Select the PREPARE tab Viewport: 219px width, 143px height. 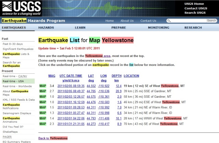tap(119, 27)
